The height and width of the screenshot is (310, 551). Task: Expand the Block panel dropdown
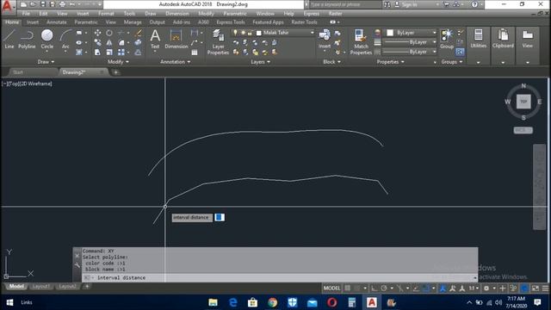(x=331, y=62)
